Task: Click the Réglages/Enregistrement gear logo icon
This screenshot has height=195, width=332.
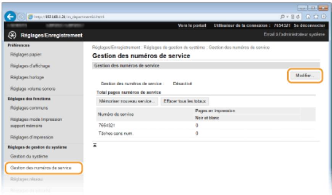Action: pos(12,35)
